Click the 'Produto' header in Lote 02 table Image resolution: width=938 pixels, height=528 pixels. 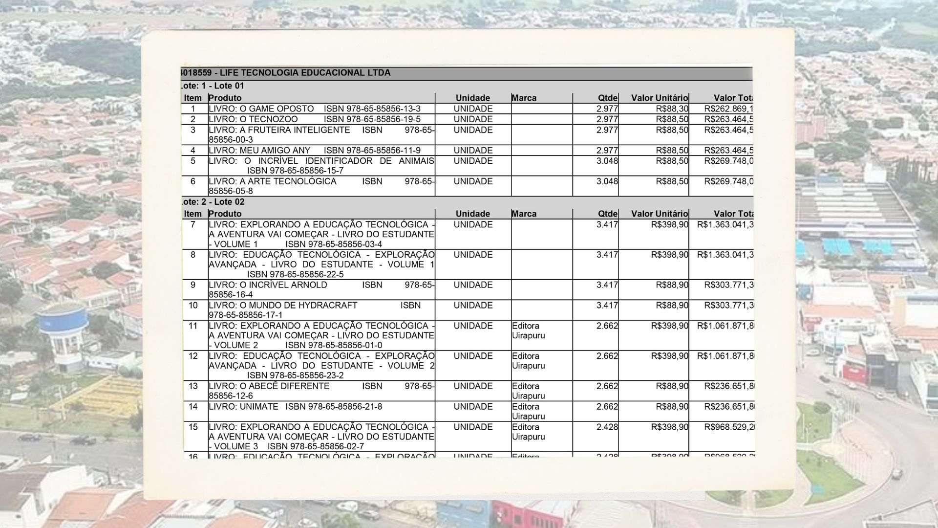pos(225,214)
